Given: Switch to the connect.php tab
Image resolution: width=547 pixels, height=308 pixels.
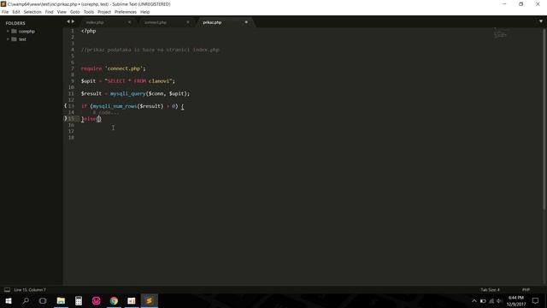Looking at the screenshot, I should coord(156,22).
